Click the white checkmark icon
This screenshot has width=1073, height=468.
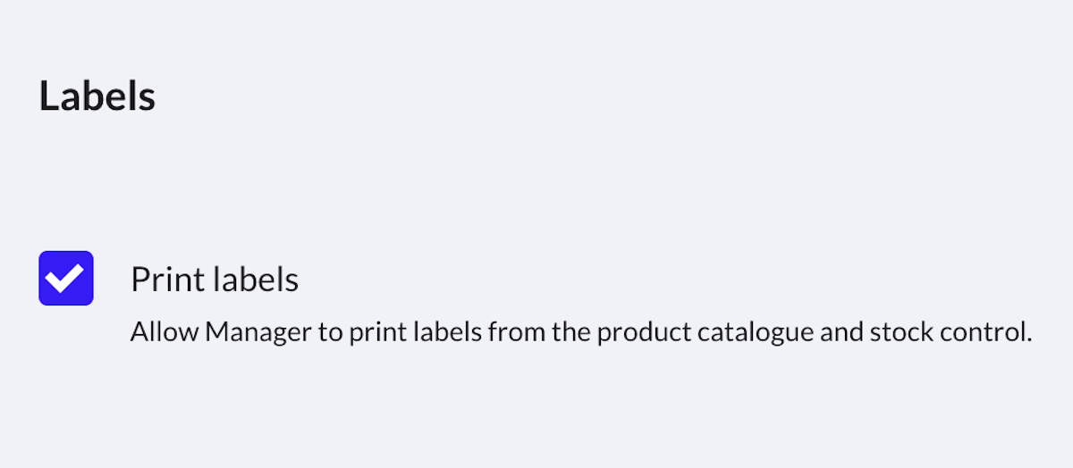tap(66, 279)
